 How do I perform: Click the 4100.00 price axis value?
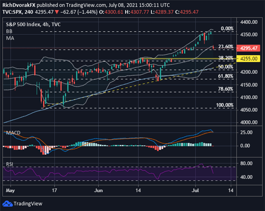(x=249, y=97)
